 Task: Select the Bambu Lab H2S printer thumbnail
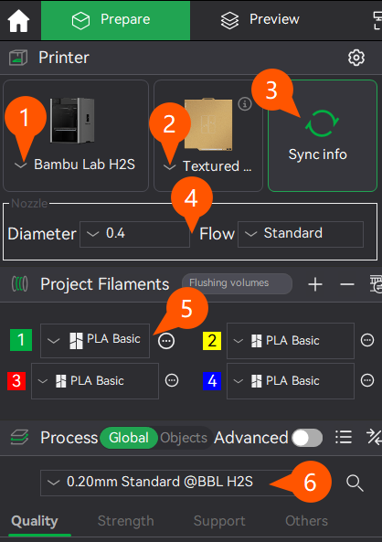pyautogui.click(x=72, y=121)
